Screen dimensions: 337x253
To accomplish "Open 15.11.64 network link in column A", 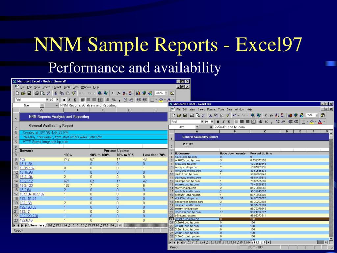I will (x=26, y=164).
